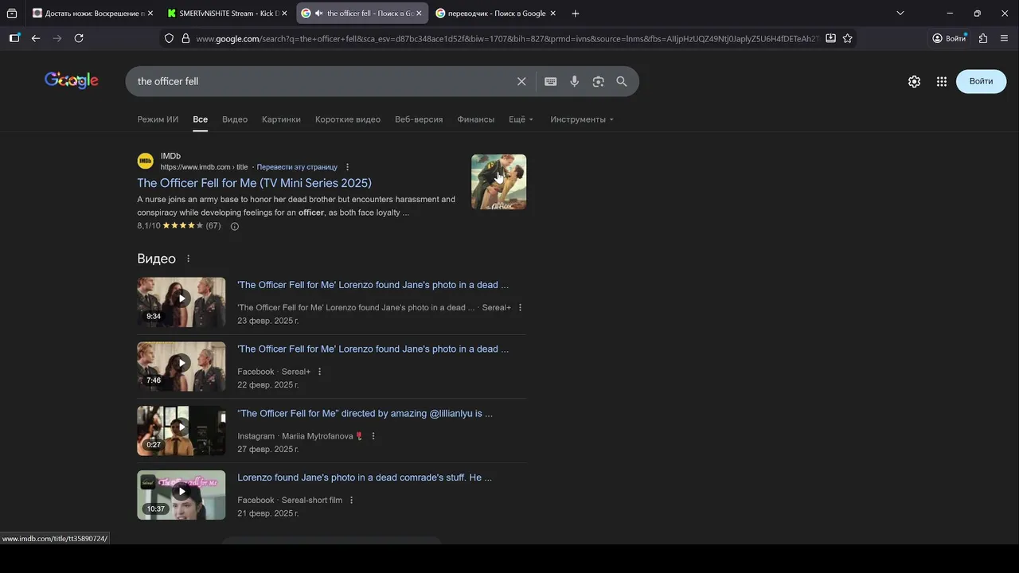Click the shield tracking protection icon
This screenshot has height=573, width=1019.
coord(169,38)
